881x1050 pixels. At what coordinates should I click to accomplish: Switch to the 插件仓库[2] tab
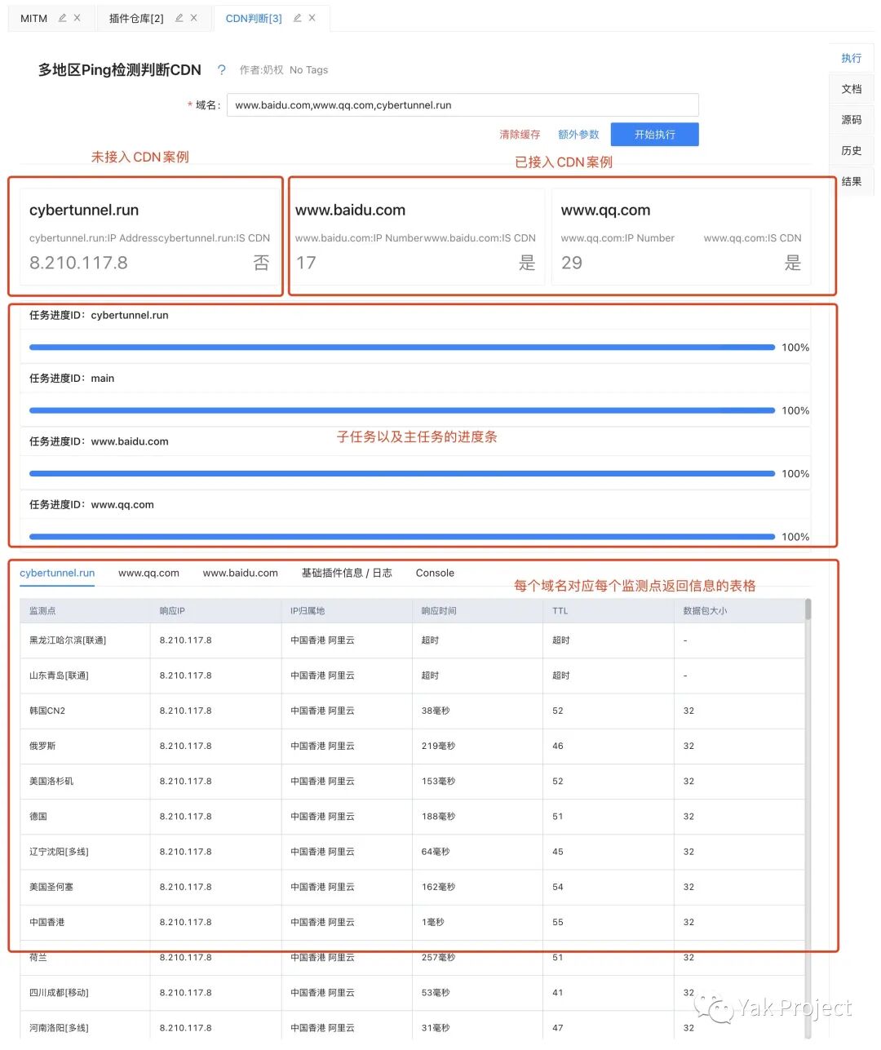pyautogui.click(x=136, y=18)
